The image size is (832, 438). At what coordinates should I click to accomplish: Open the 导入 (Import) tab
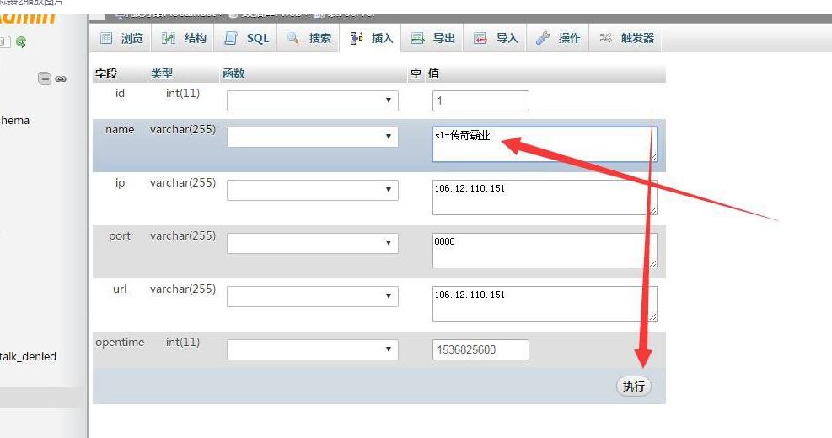click(497, 38)
